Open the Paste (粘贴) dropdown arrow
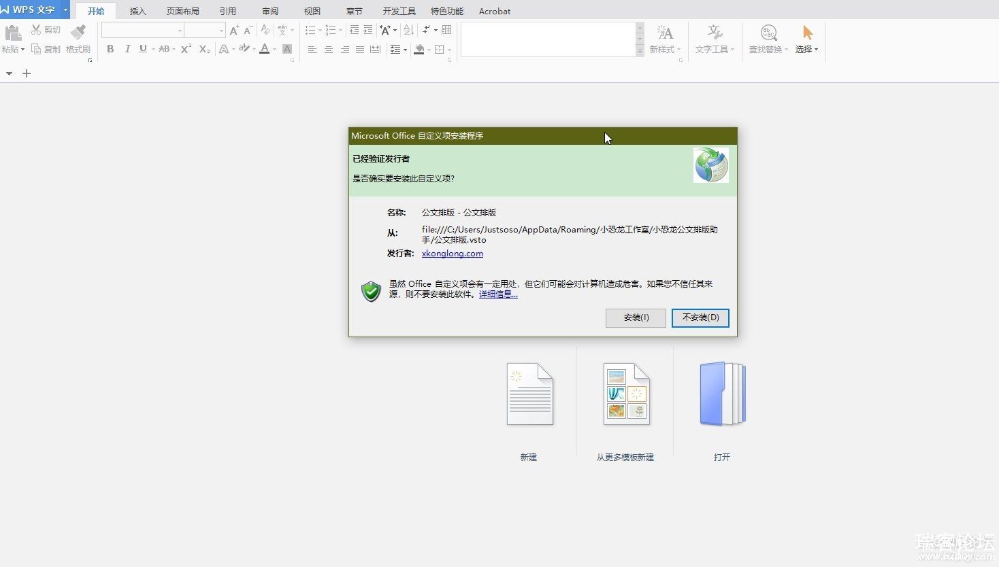This screenshot has height=567, width=999. (x=22, y=50)
